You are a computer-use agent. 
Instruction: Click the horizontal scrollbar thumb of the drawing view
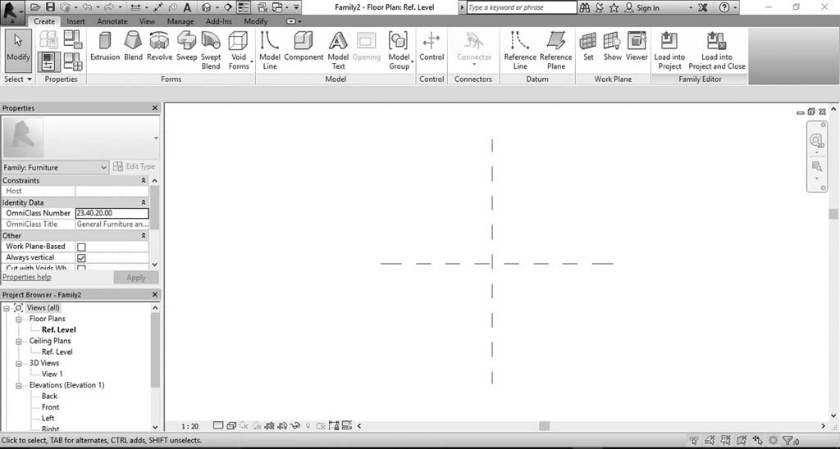545,426
